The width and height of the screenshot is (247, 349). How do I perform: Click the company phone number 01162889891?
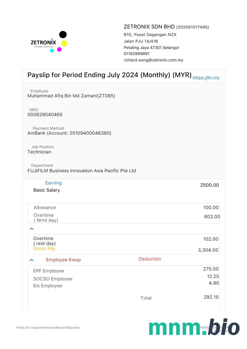point(137,54)
